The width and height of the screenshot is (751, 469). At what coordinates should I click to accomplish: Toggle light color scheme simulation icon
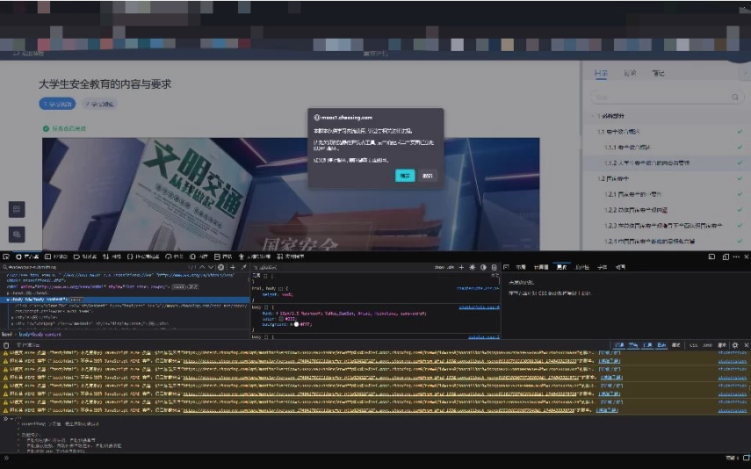(473, 267)
